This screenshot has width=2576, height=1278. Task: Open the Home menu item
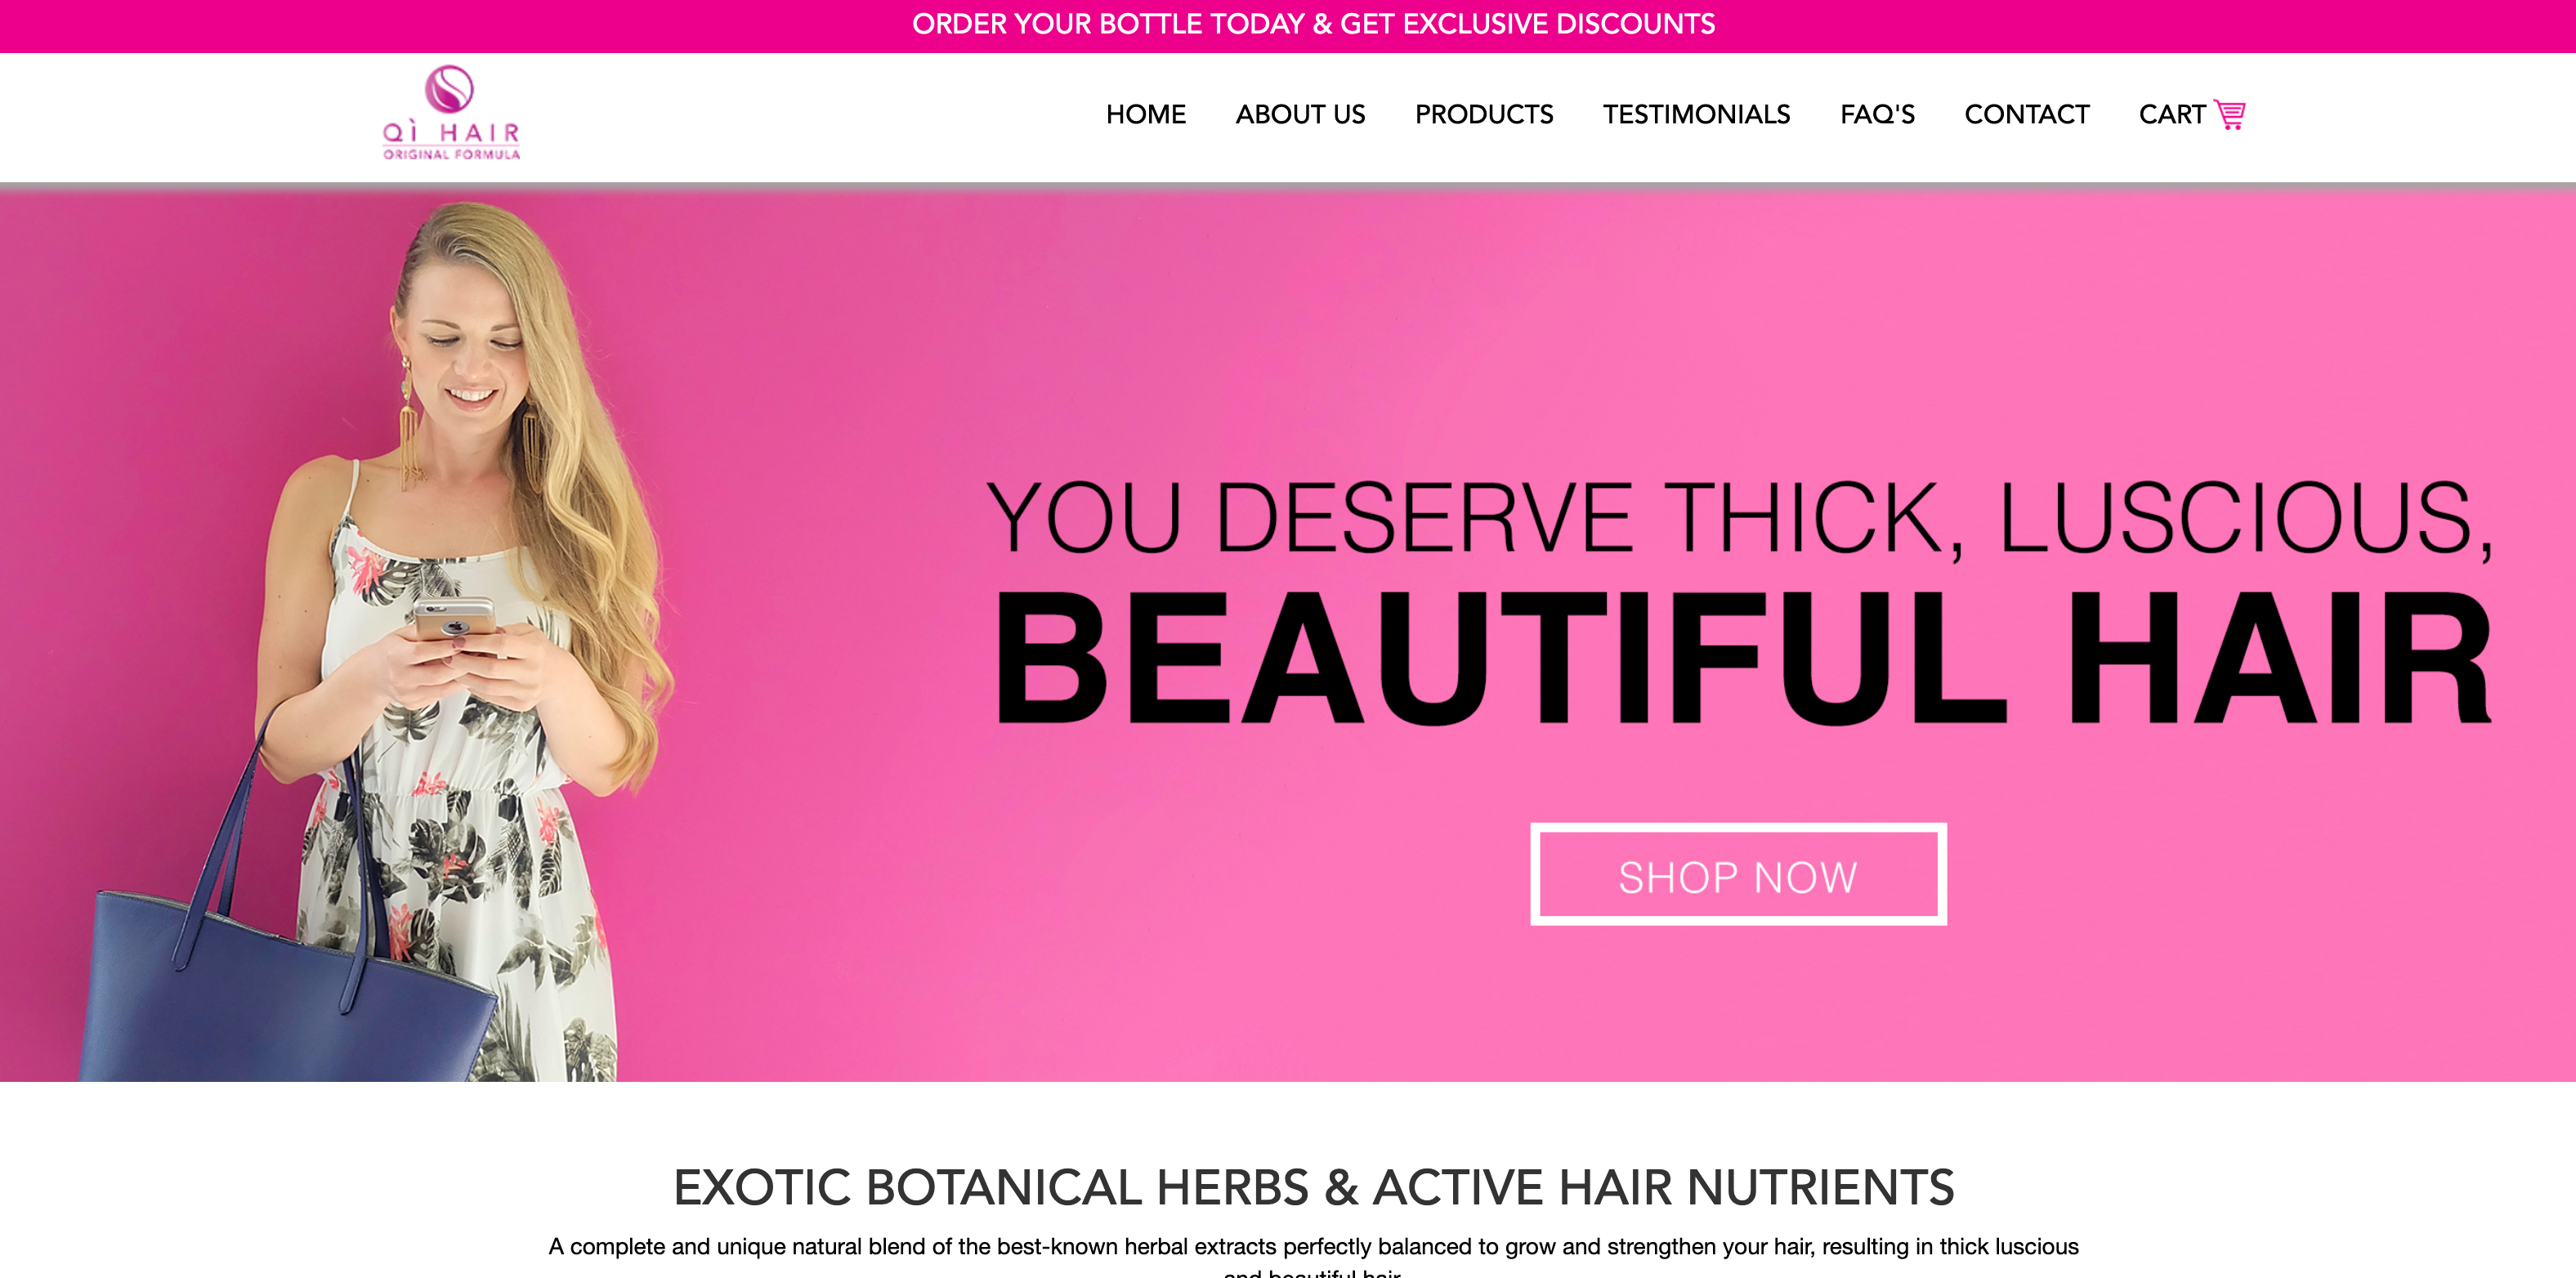[1145, 115]
